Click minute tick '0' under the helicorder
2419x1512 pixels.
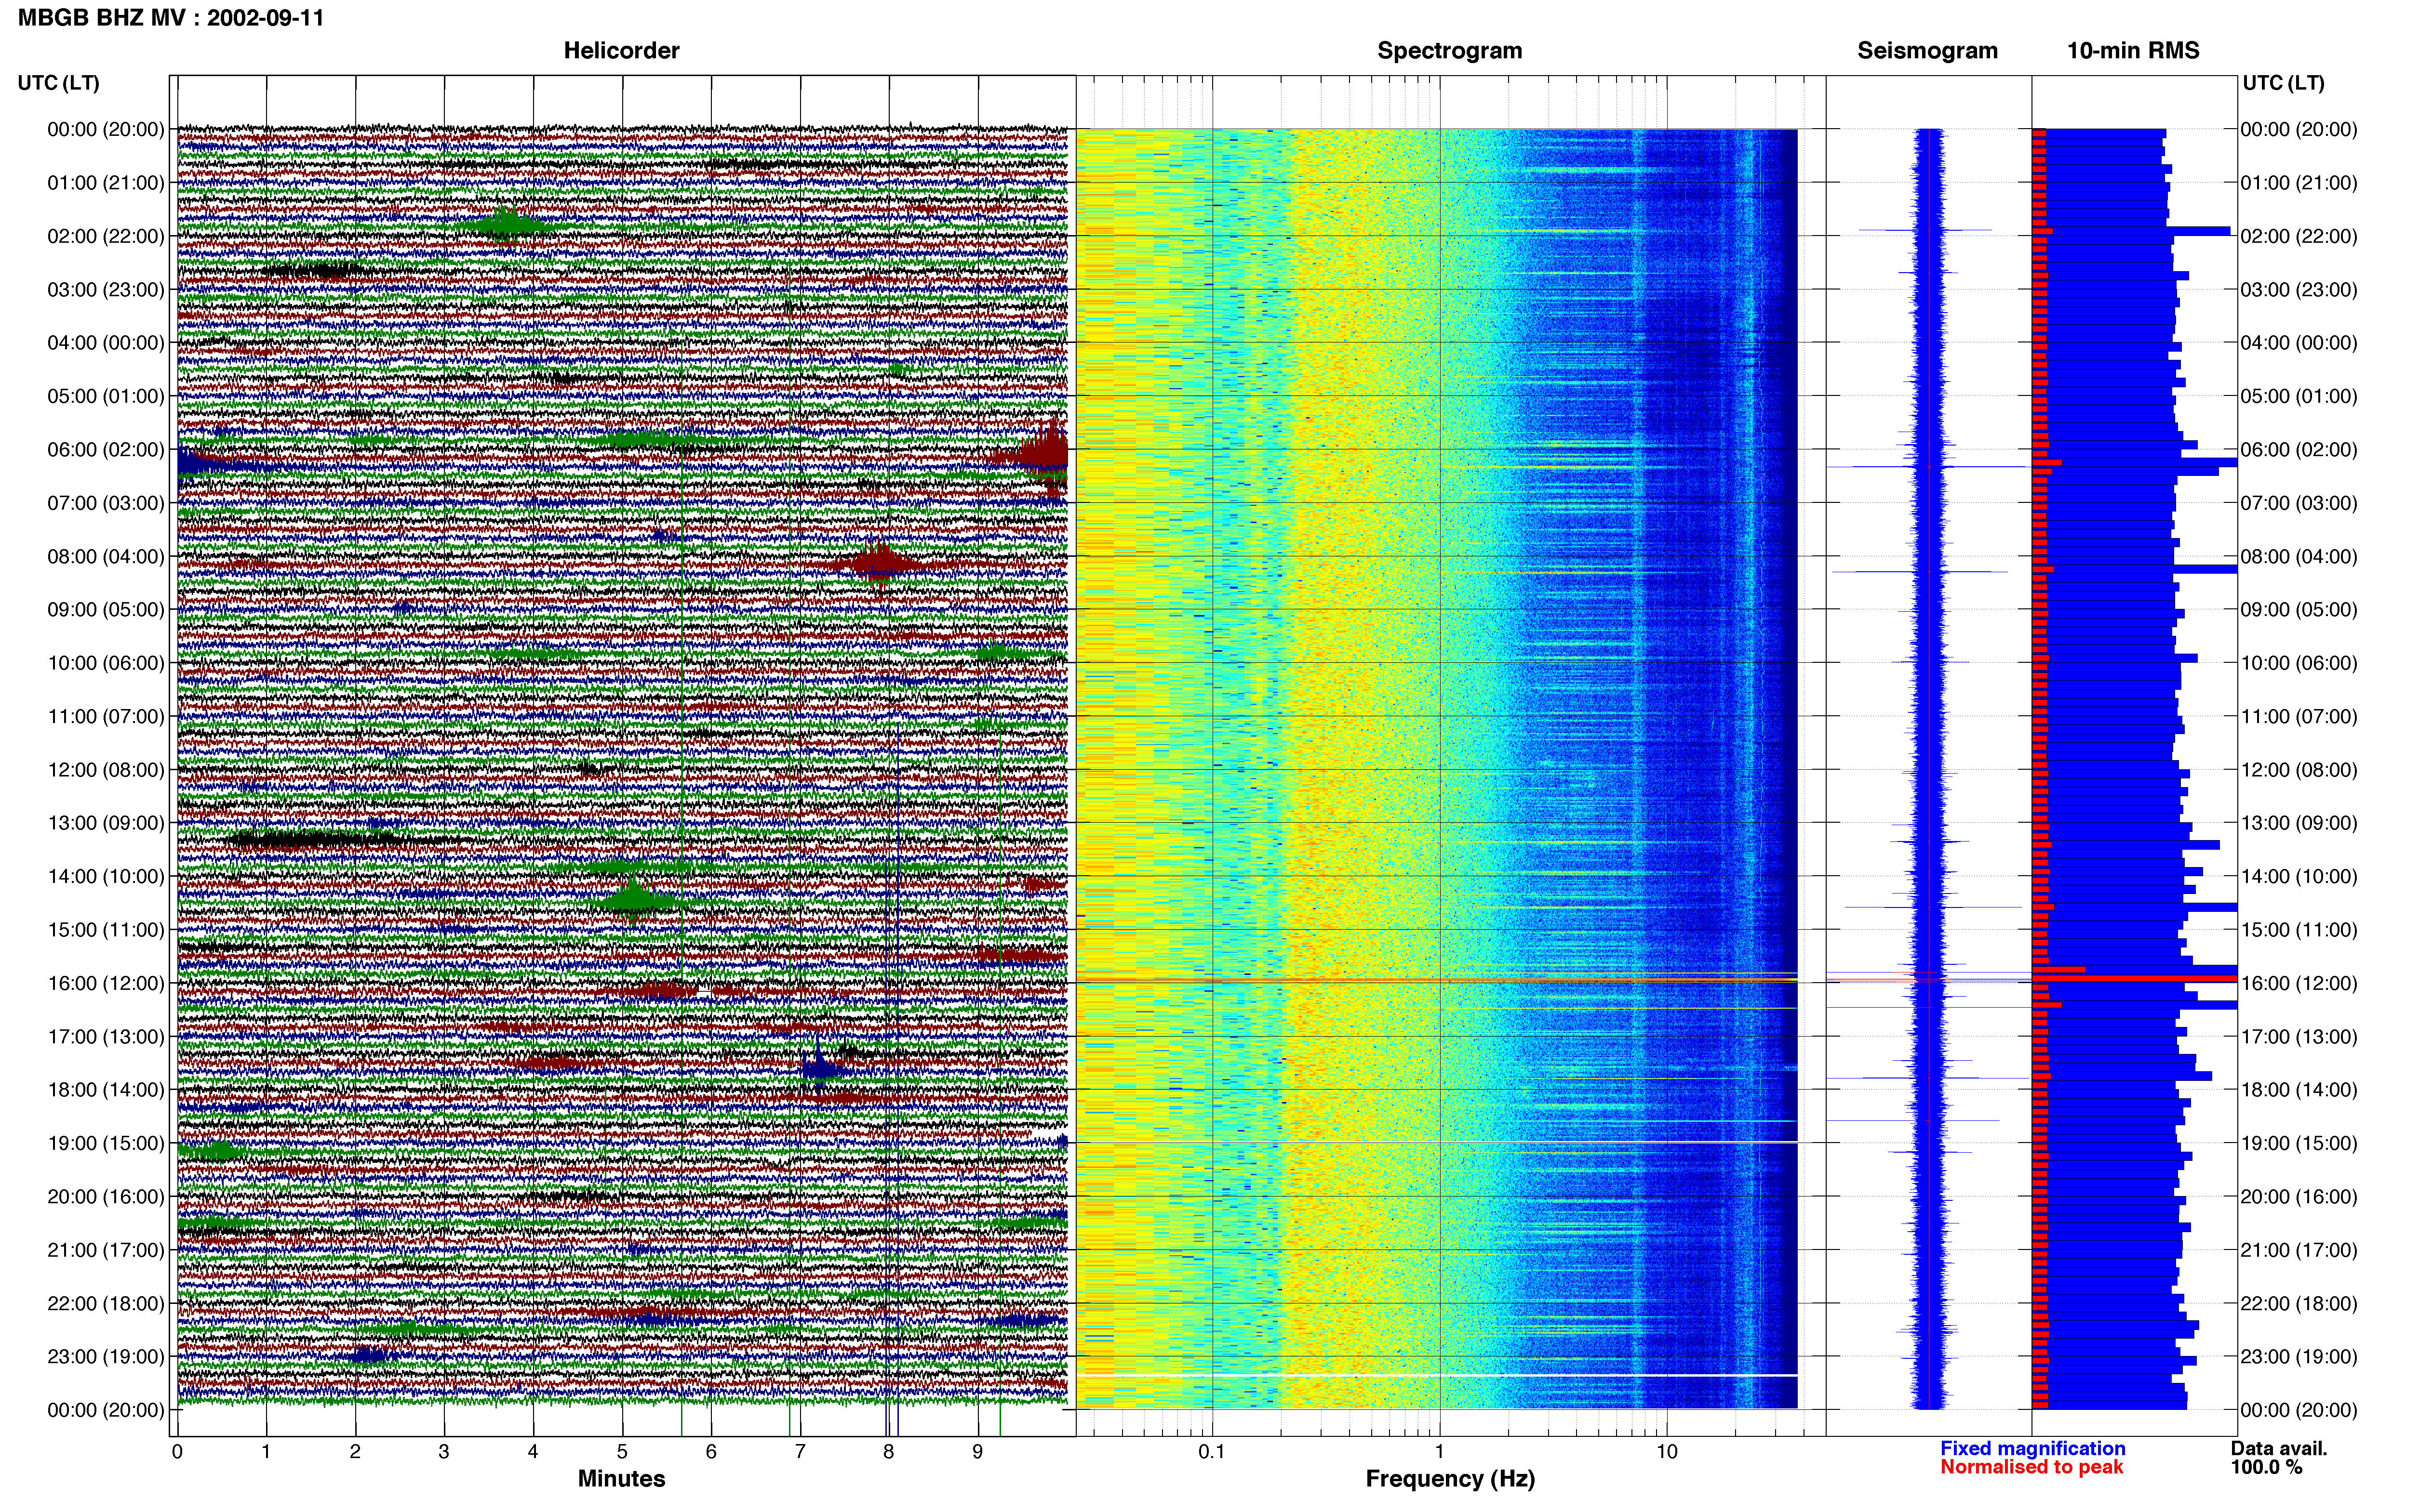tap(177, 1452)
